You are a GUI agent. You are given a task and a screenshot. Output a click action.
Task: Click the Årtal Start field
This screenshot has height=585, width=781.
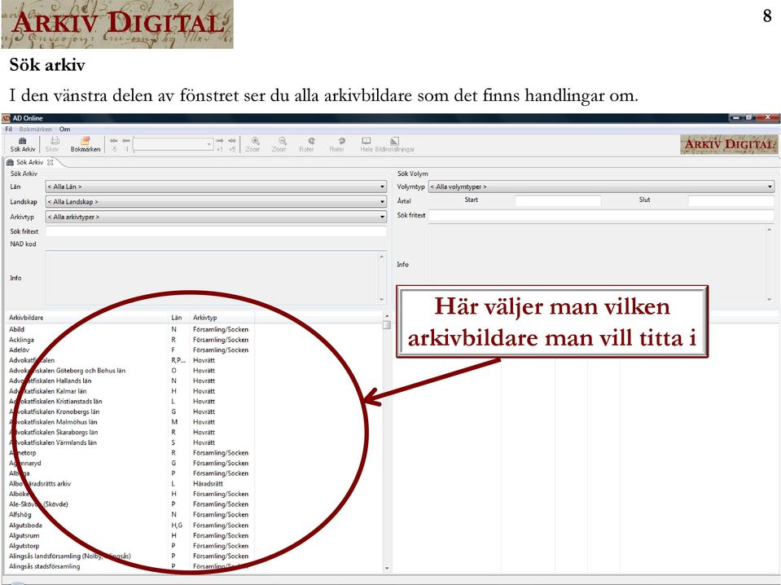[x=558, y=200]
